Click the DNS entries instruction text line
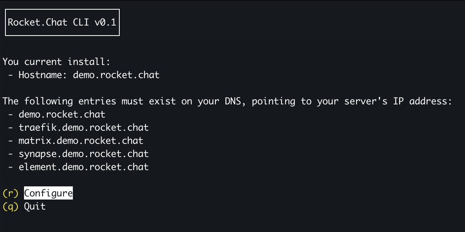This screenshot has height=232, width=465. pyautogui.click(x=227, y=101)
